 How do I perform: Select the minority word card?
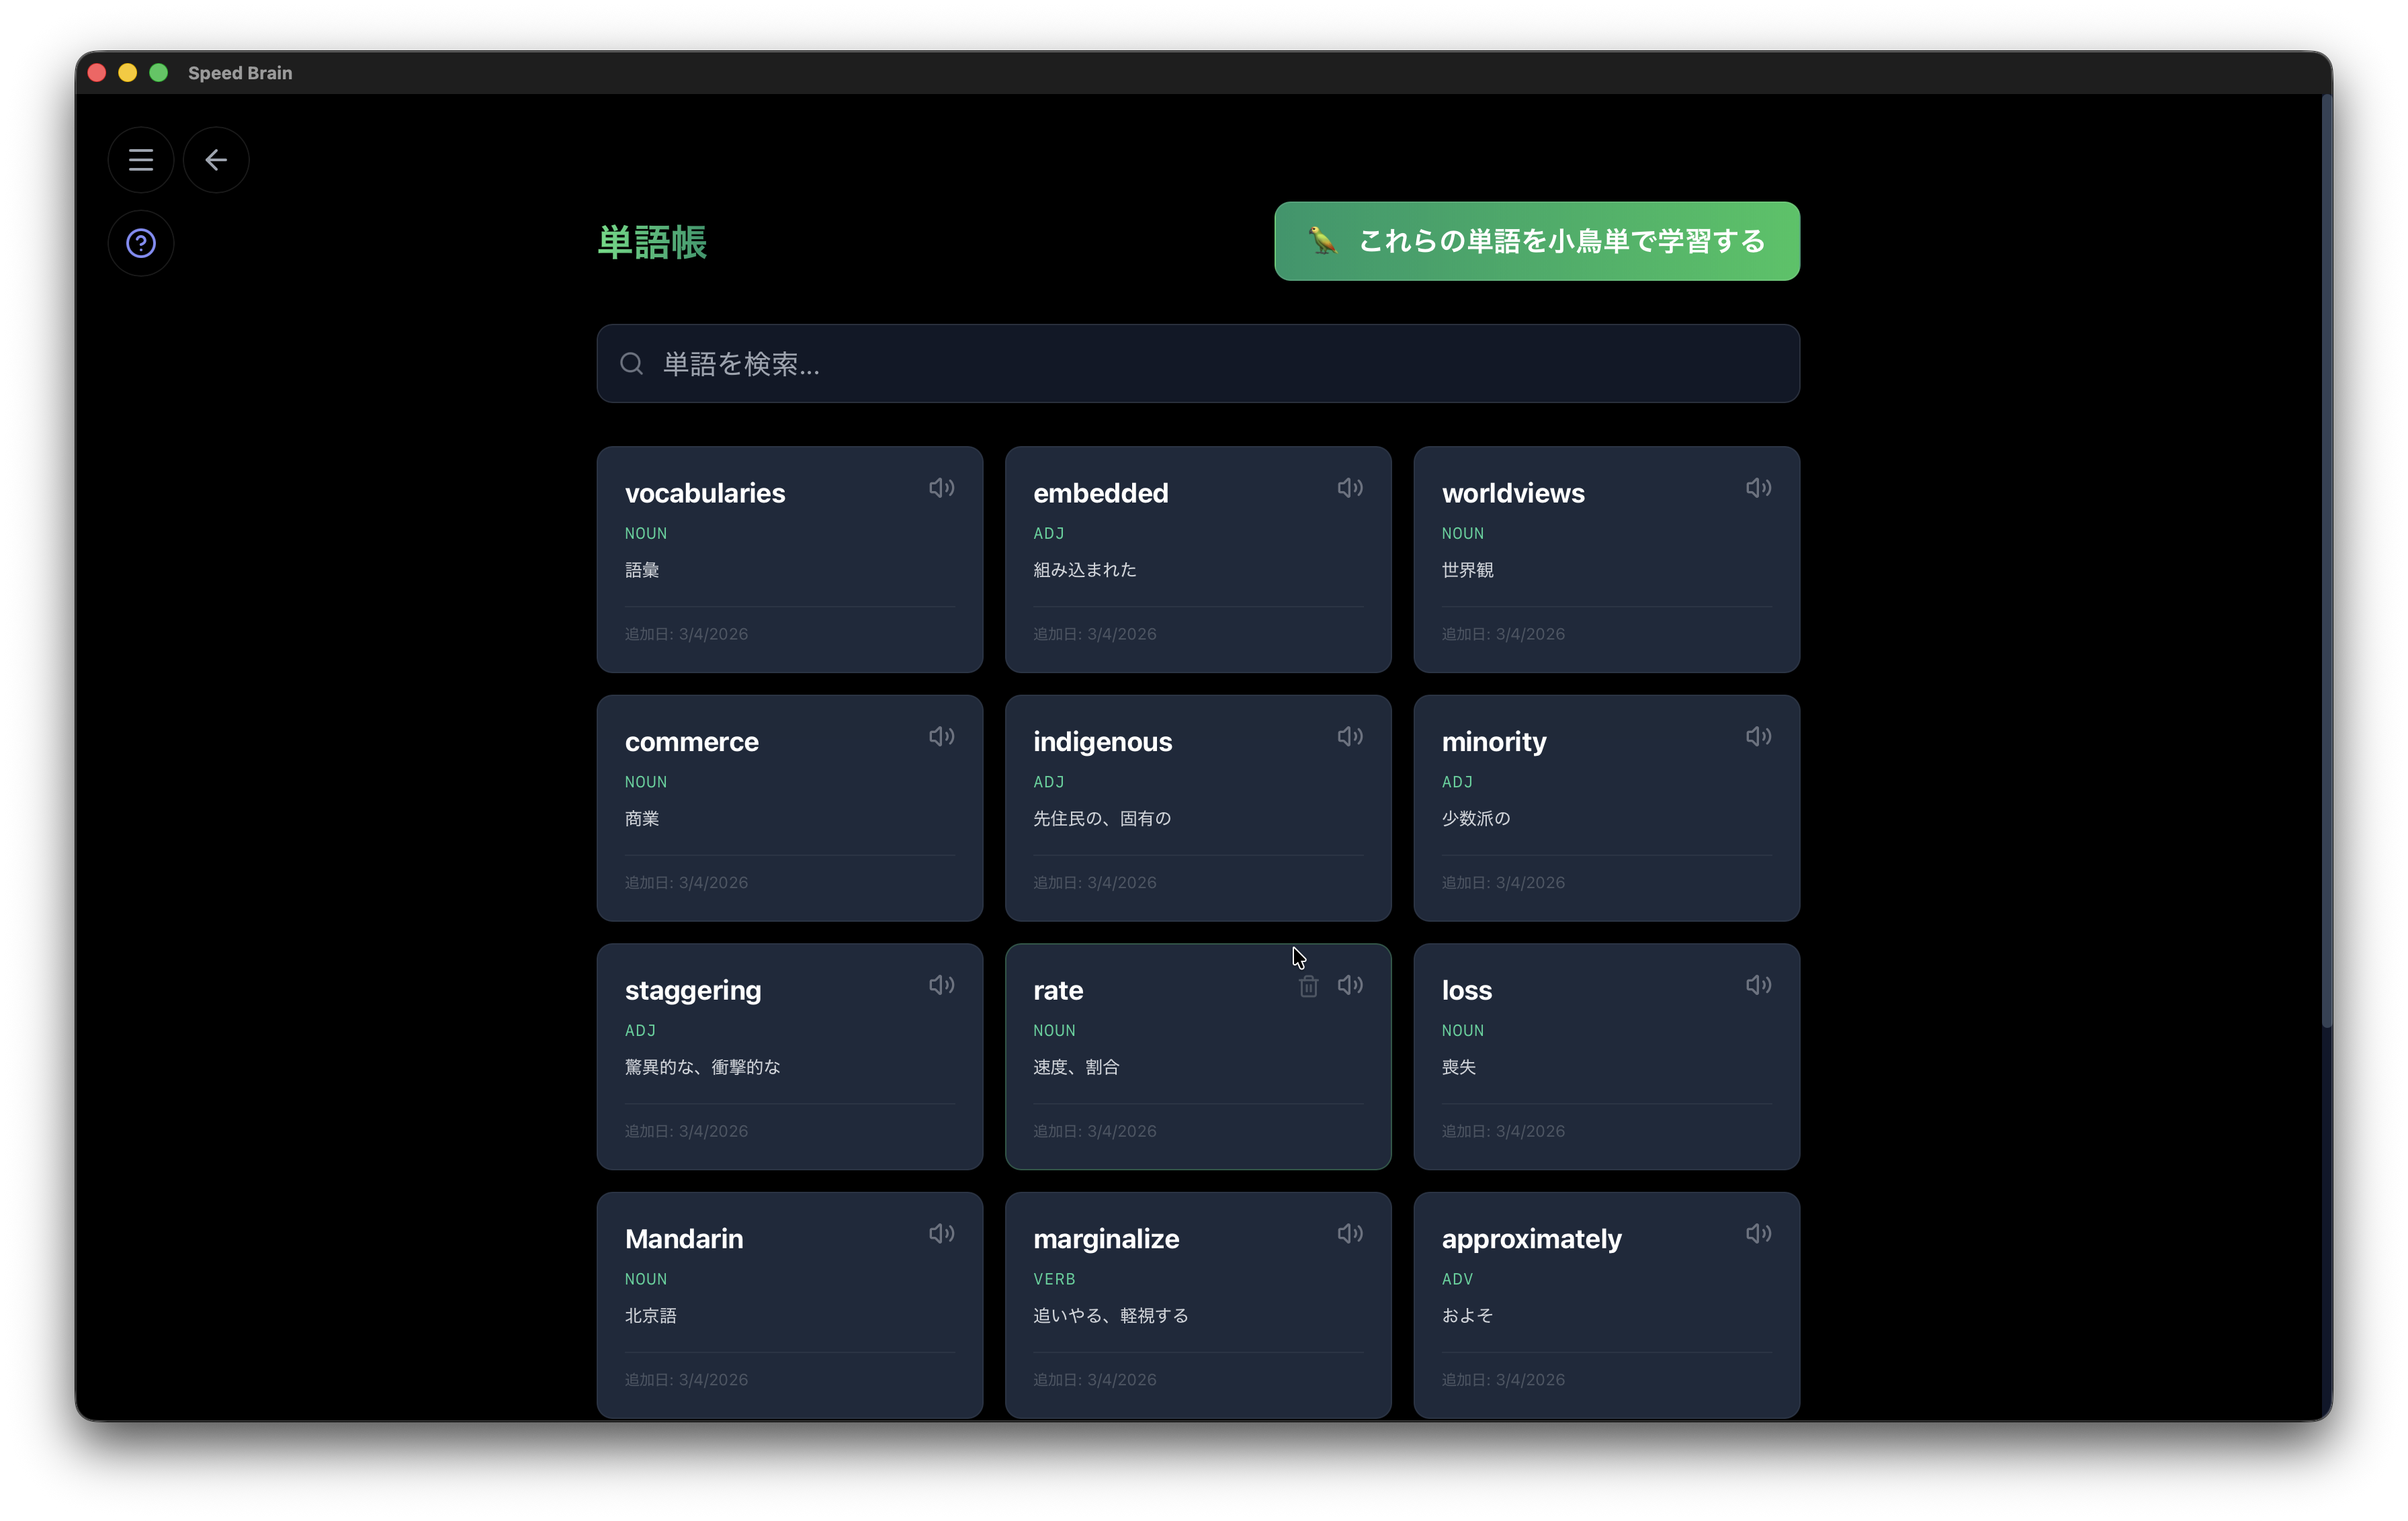[1606, 808]
